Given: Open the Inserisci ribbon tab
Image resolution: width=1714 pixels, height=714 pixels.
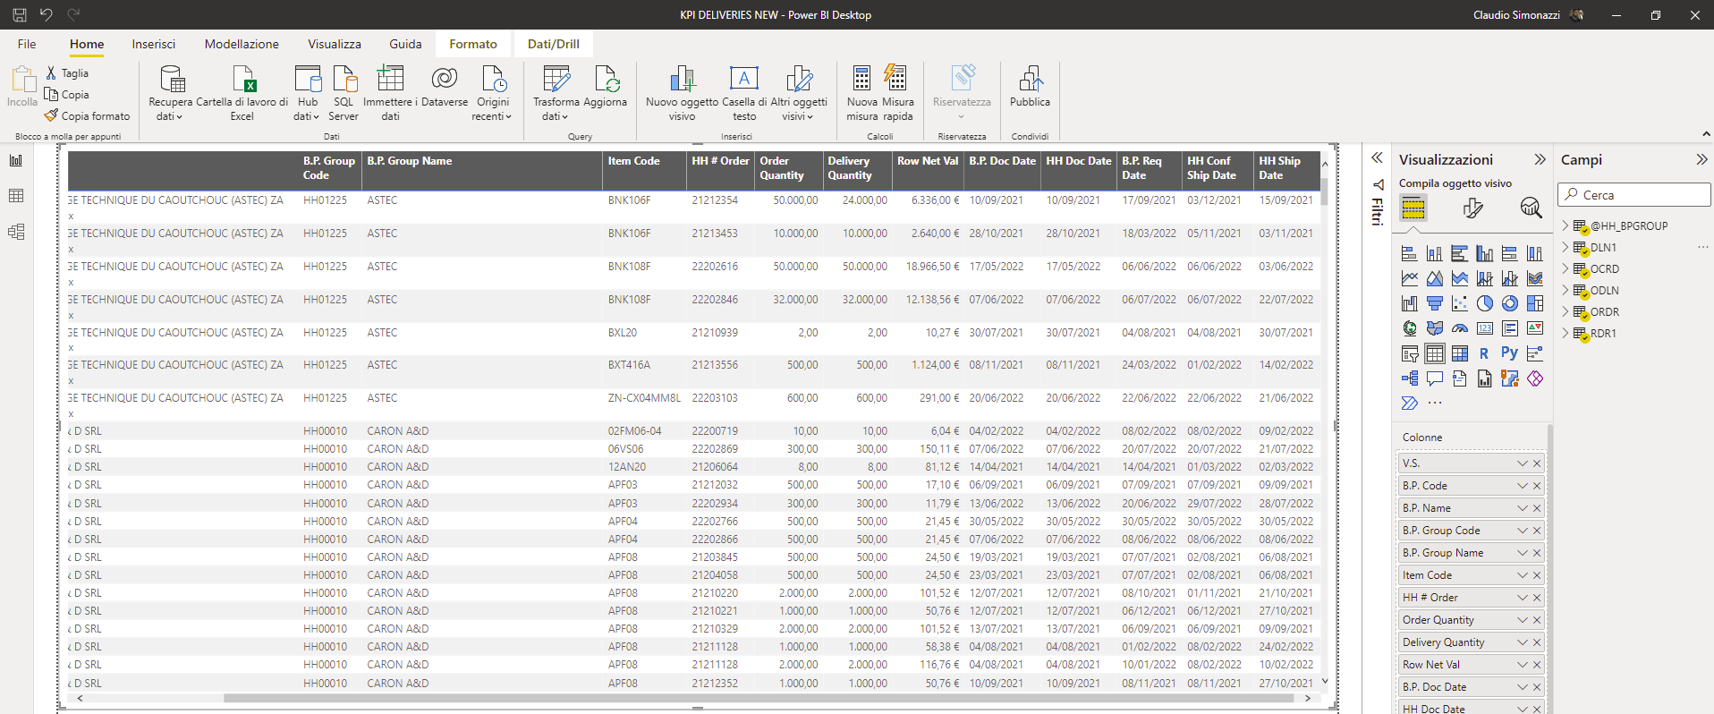Looking at the screenshot, I should pyautogui.click(x=154, y=44).
